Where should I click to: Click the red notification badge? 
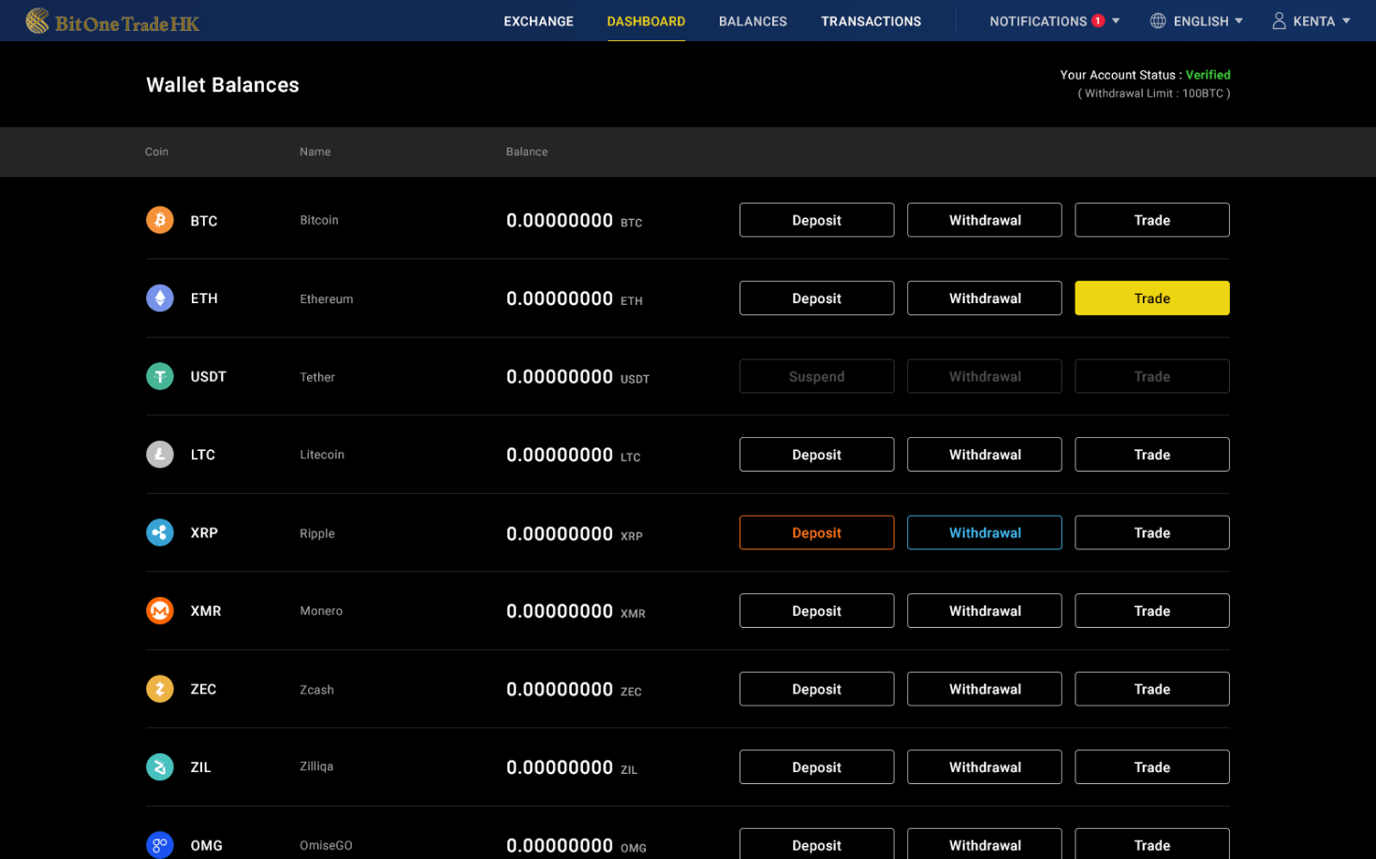tap(1098, 21)
